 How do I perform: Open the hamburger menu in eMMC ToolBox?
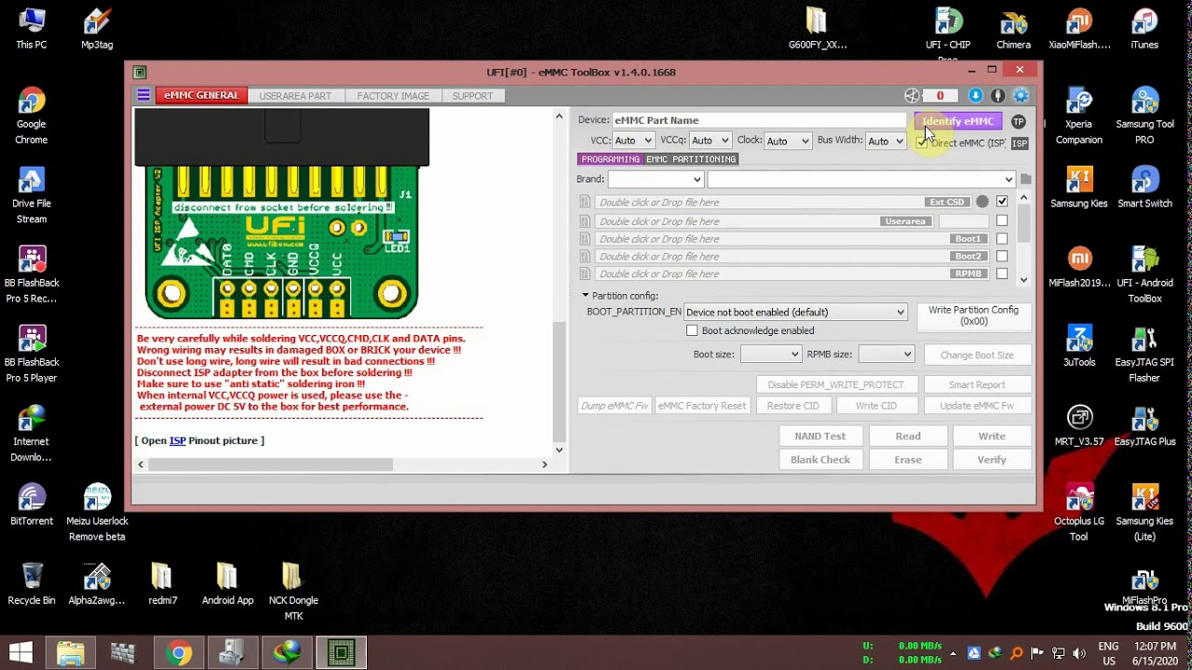coord(143,95)
